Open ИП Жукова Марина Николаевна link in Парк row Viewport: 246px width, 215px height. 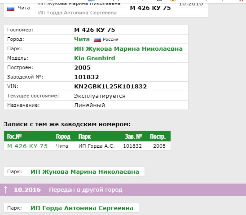pyautogui.click(x=128, y=48)
